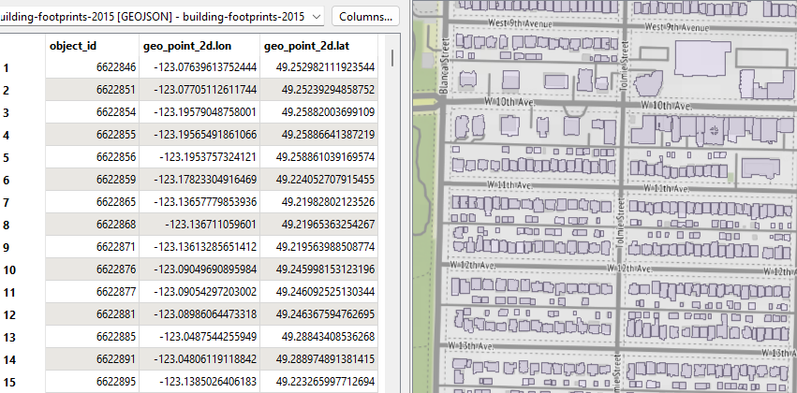Viewport: 797px width, 393px height.
Task: Click object_id cell 6622854
Action: (x=92, y=112)
